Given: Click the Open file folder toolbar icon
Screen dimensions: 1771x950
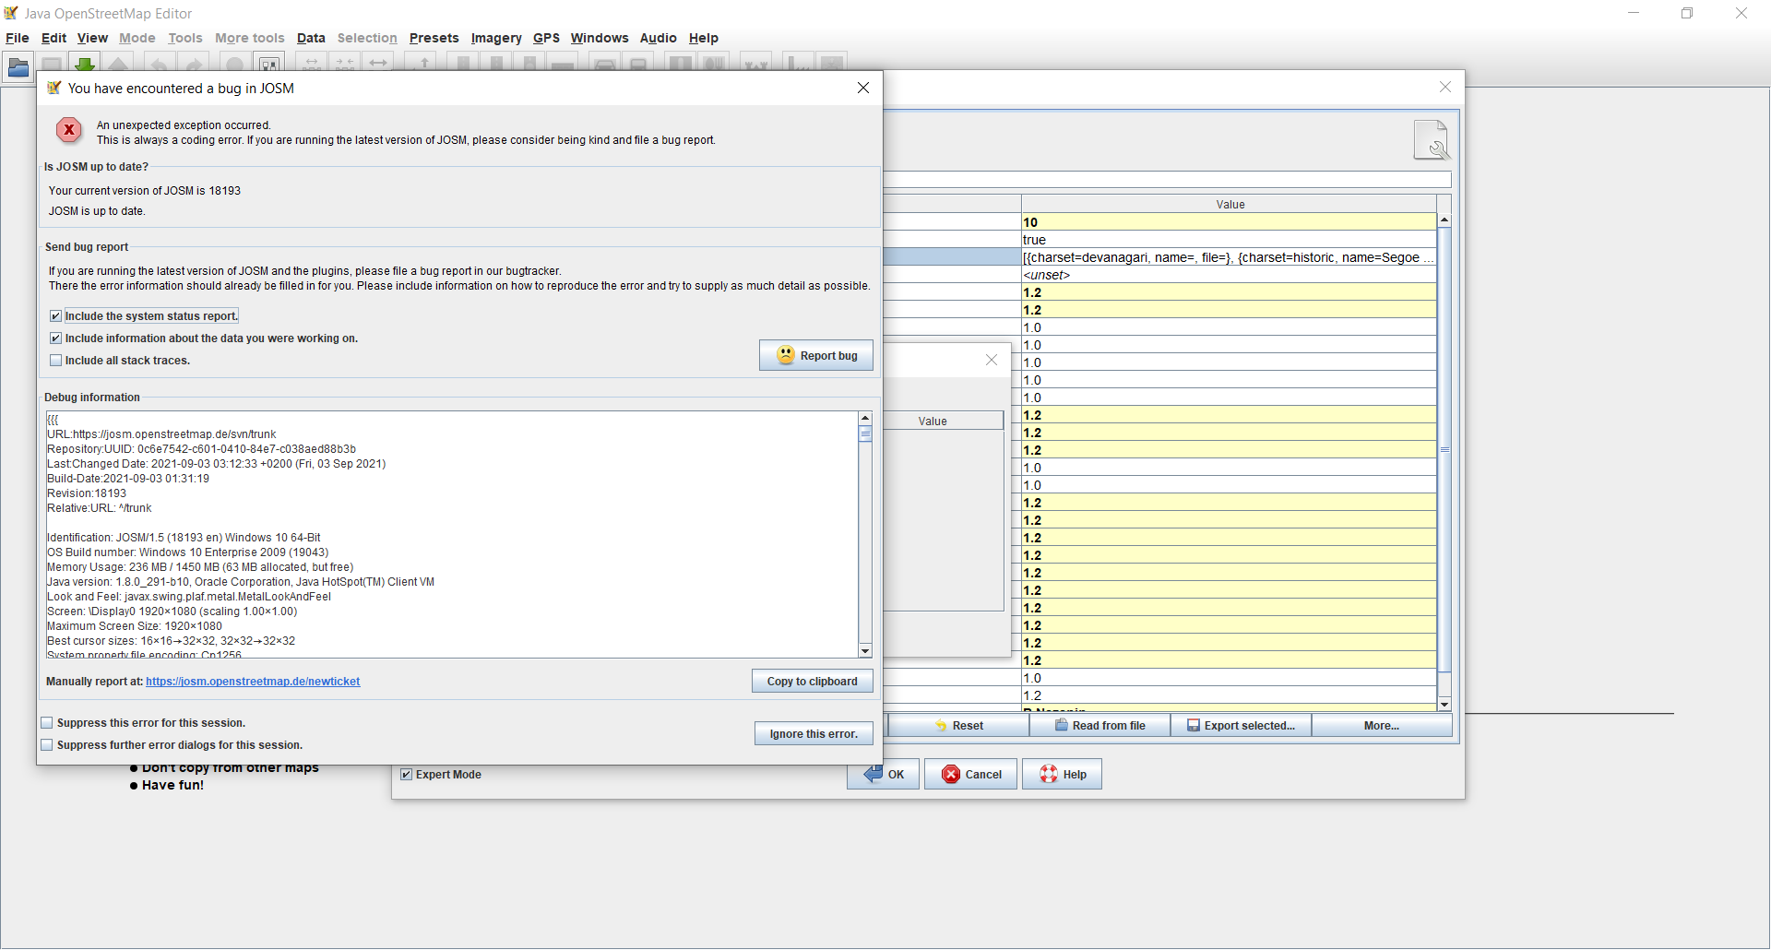Looking at the screenshot, I should [x=18, y=67].
